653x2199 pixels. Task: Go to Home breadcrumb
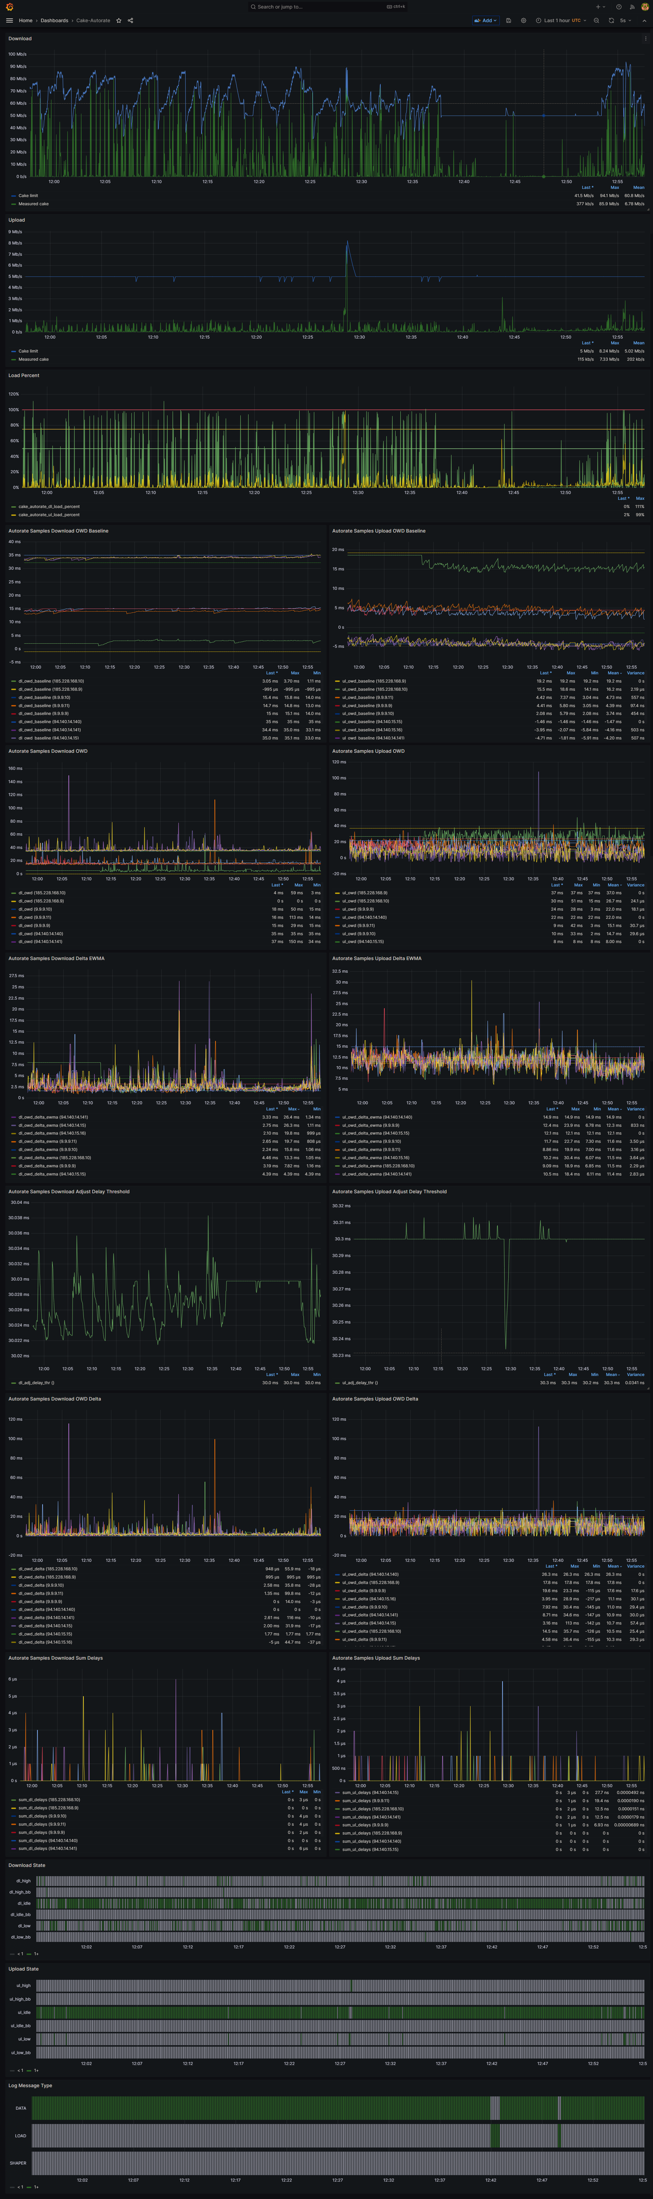(26, 20)
